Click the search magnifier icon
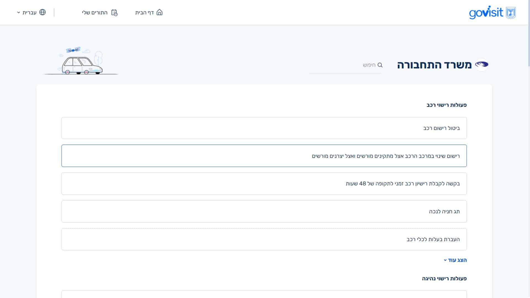530x298 pixels. click(380, 65)
